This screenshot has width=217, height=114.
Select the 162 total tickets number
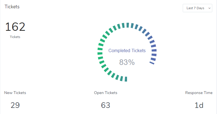tap(15, 27)
